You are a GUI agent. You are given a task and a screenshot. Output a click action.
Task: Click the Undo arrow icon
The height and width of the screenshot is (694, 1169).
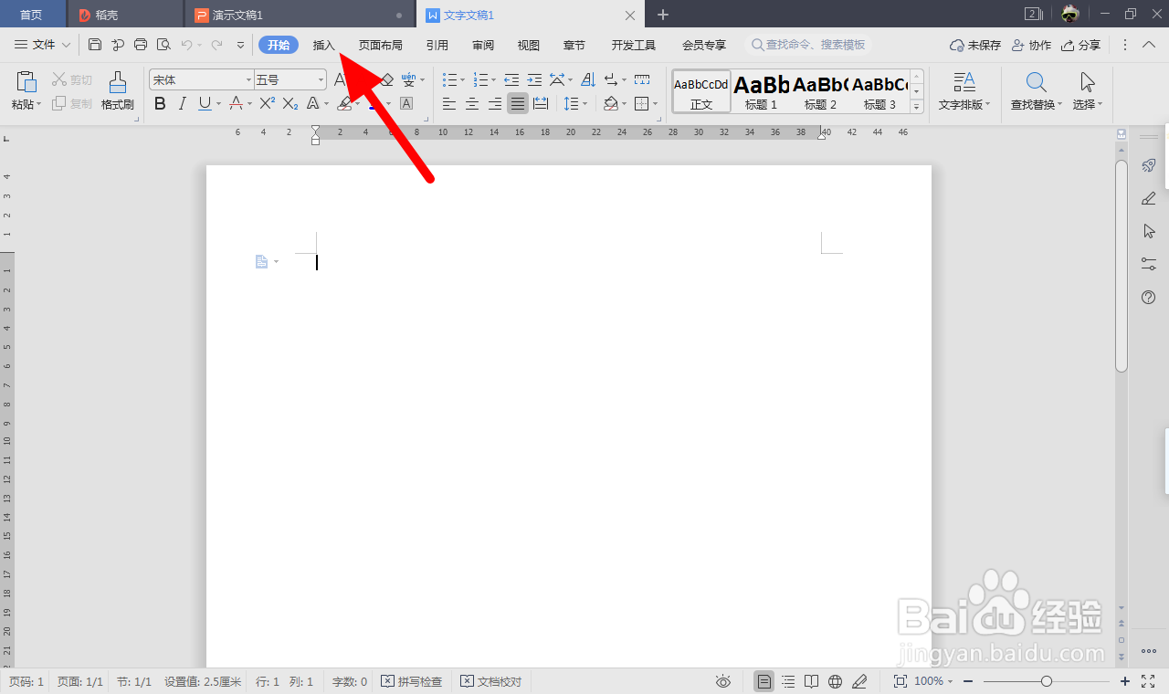click(x=186, y=45)
